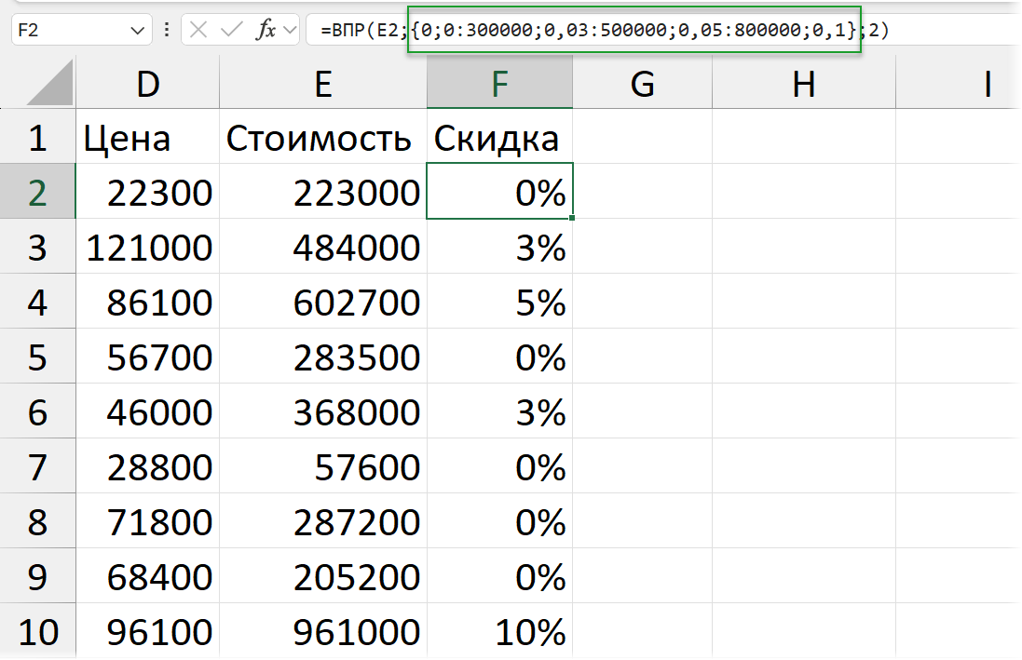Screen dimensions: 1022x660
Task: Select row 9 header
Action: pyautogui.click(x=38, y=576)
